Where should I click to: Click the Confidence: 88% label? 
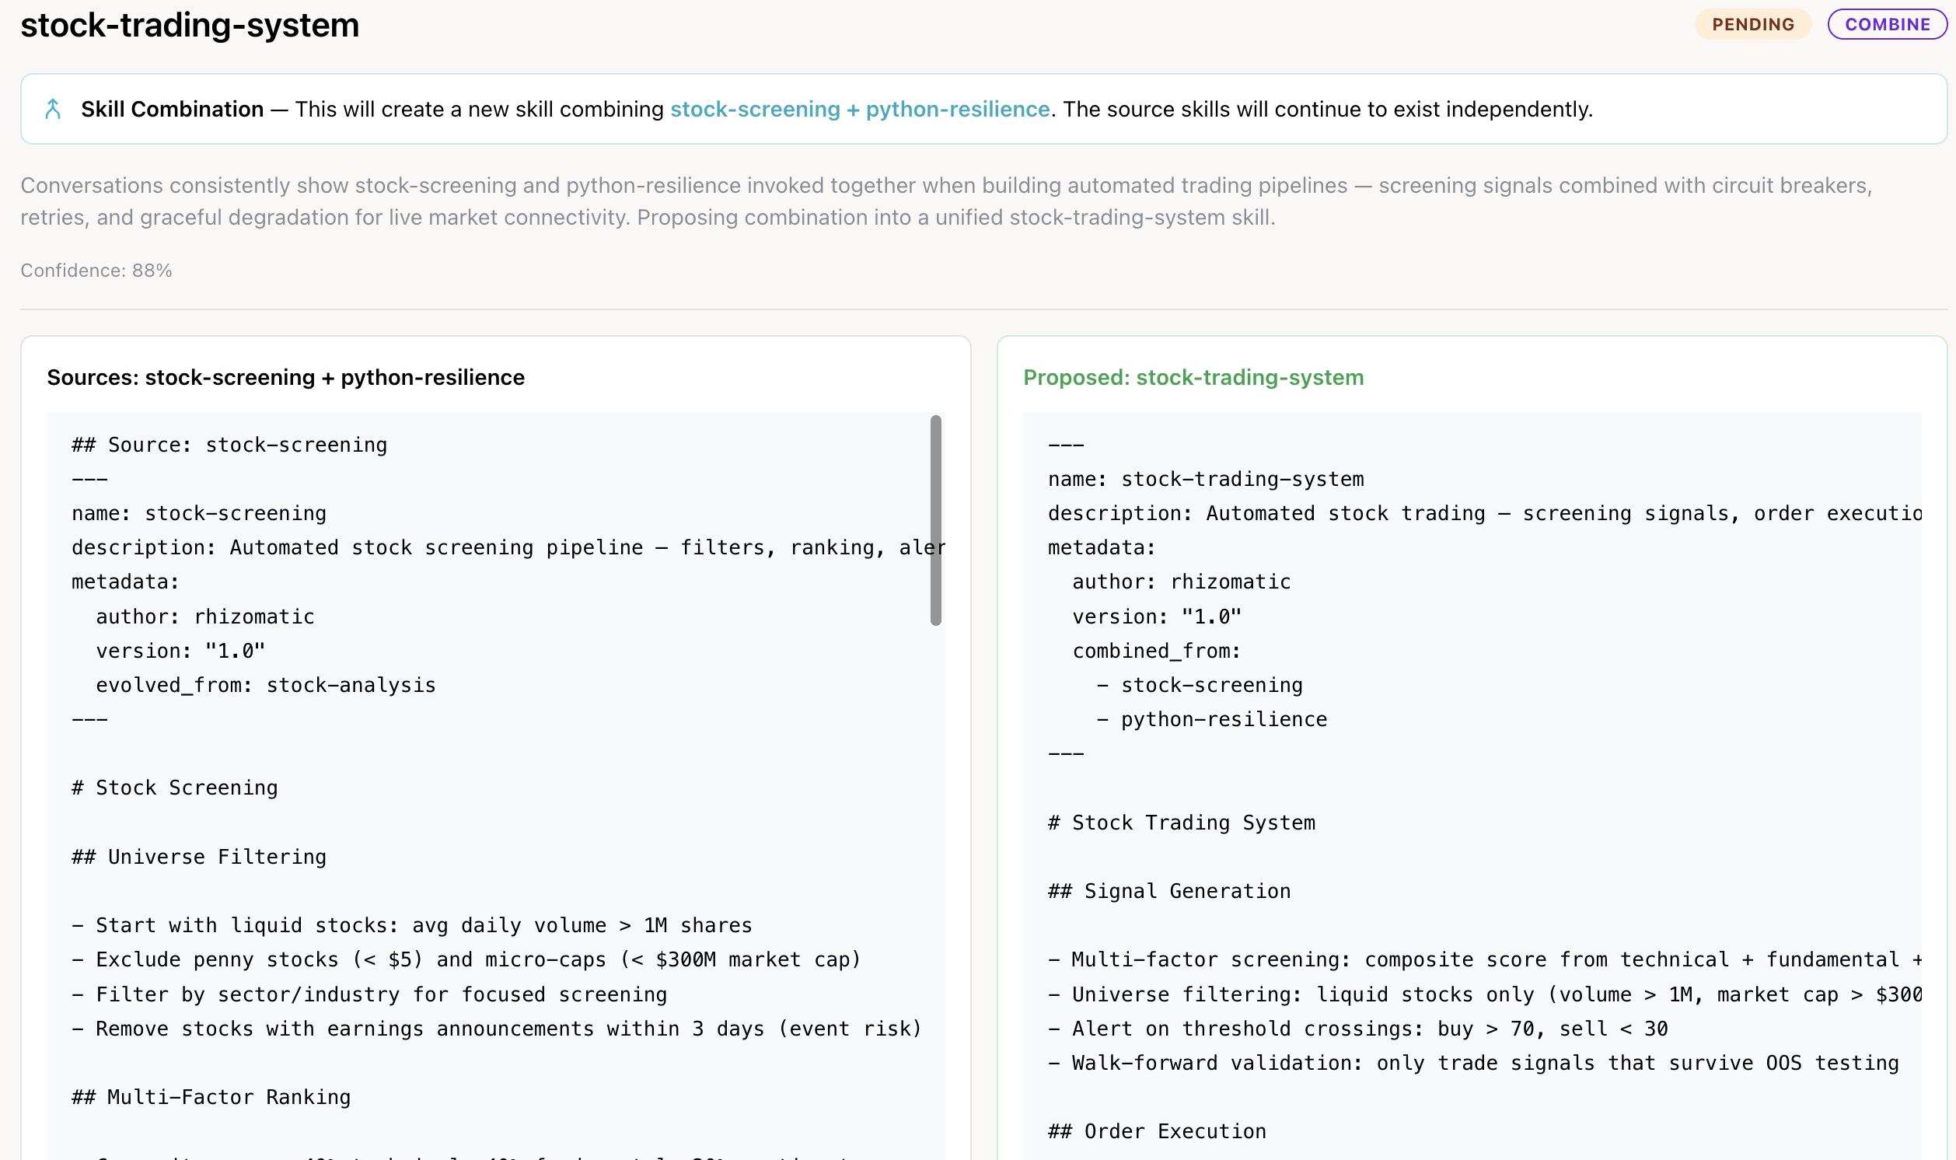[96, 271]
